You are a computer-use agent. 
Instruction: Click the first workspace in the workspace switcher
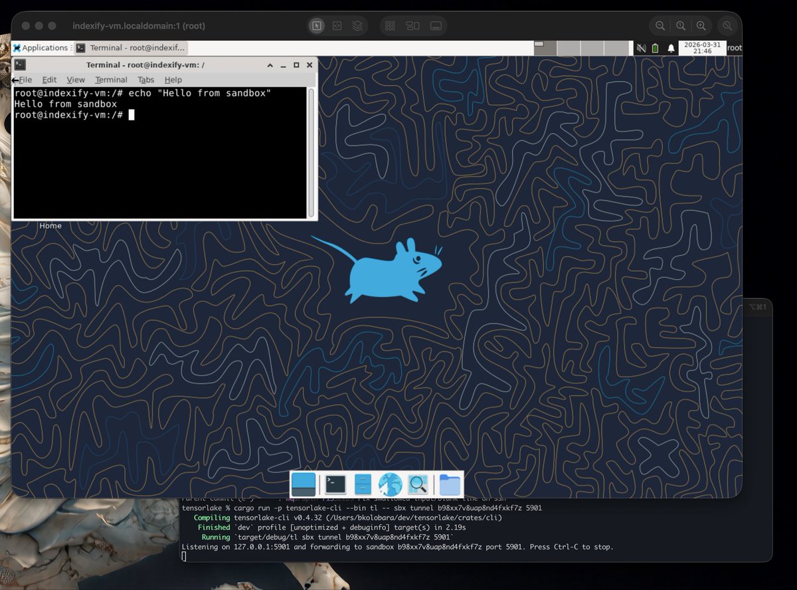(x=545, y=48)
